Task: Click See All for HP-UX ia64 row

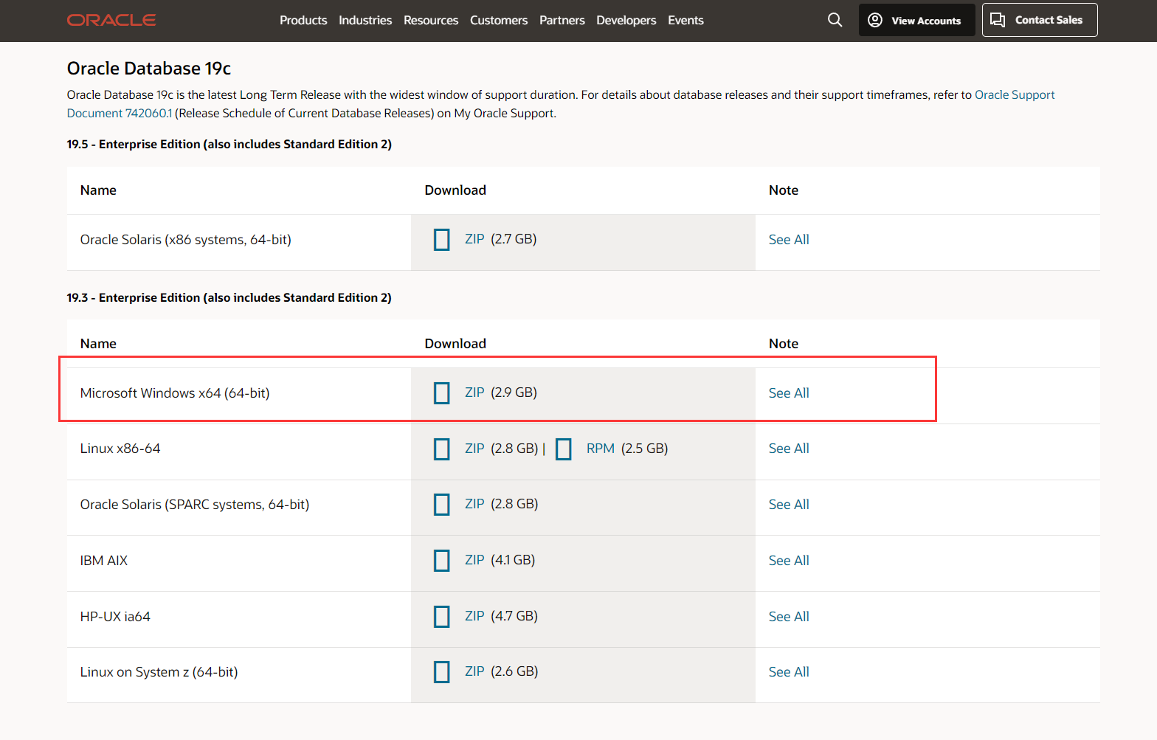Action: coord(789,617)
